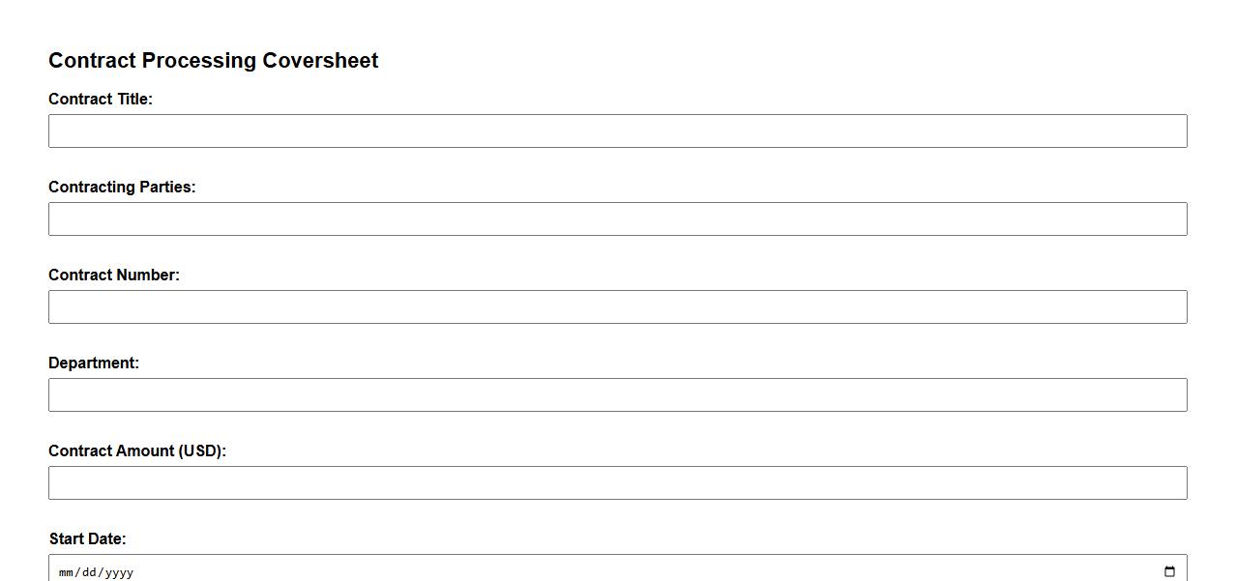This screenshot has width=1236, height=581.
Task: Click the Contract Title text field
Action: (617, 131)
